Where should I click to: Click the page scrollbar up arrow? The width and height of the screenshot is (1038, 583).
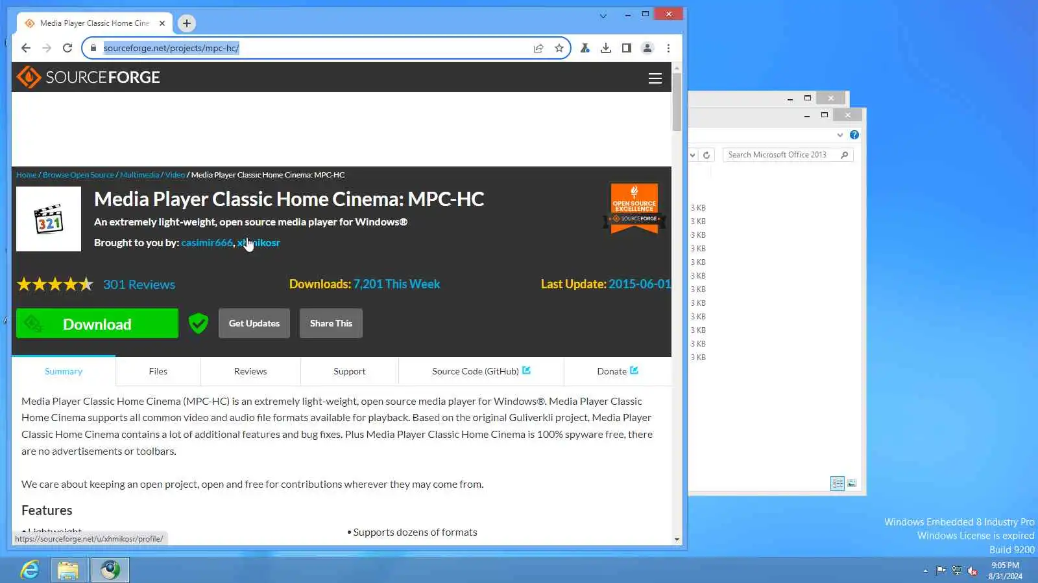(677, 67)
